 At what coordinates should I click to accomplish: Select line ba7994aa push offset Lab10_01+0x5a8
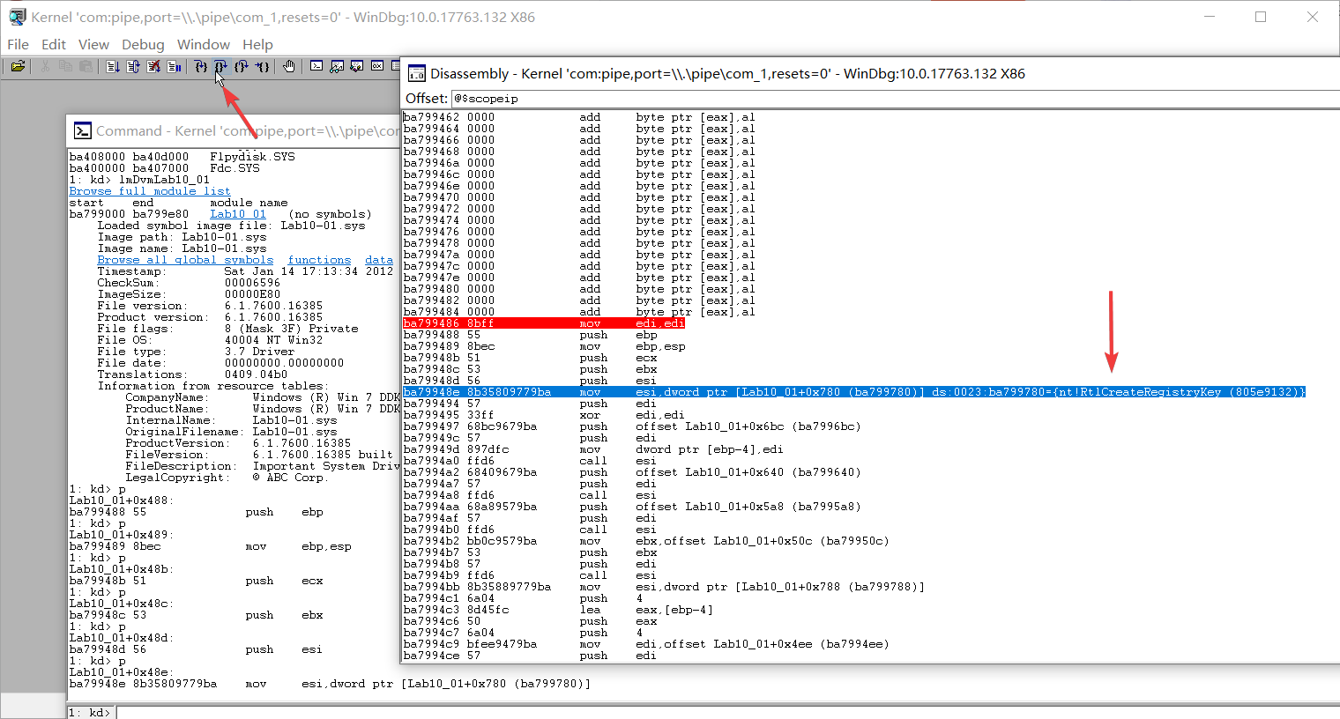(632, 507)
